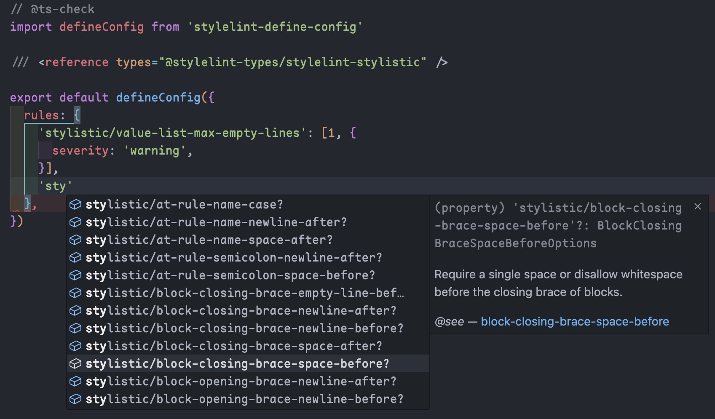The height and width of the screenshot is (419, 715).
Task: Choose stylistic/block-closing-brace-newline-before suggestion
Action: pyautogui.click(x=248, y=328)
